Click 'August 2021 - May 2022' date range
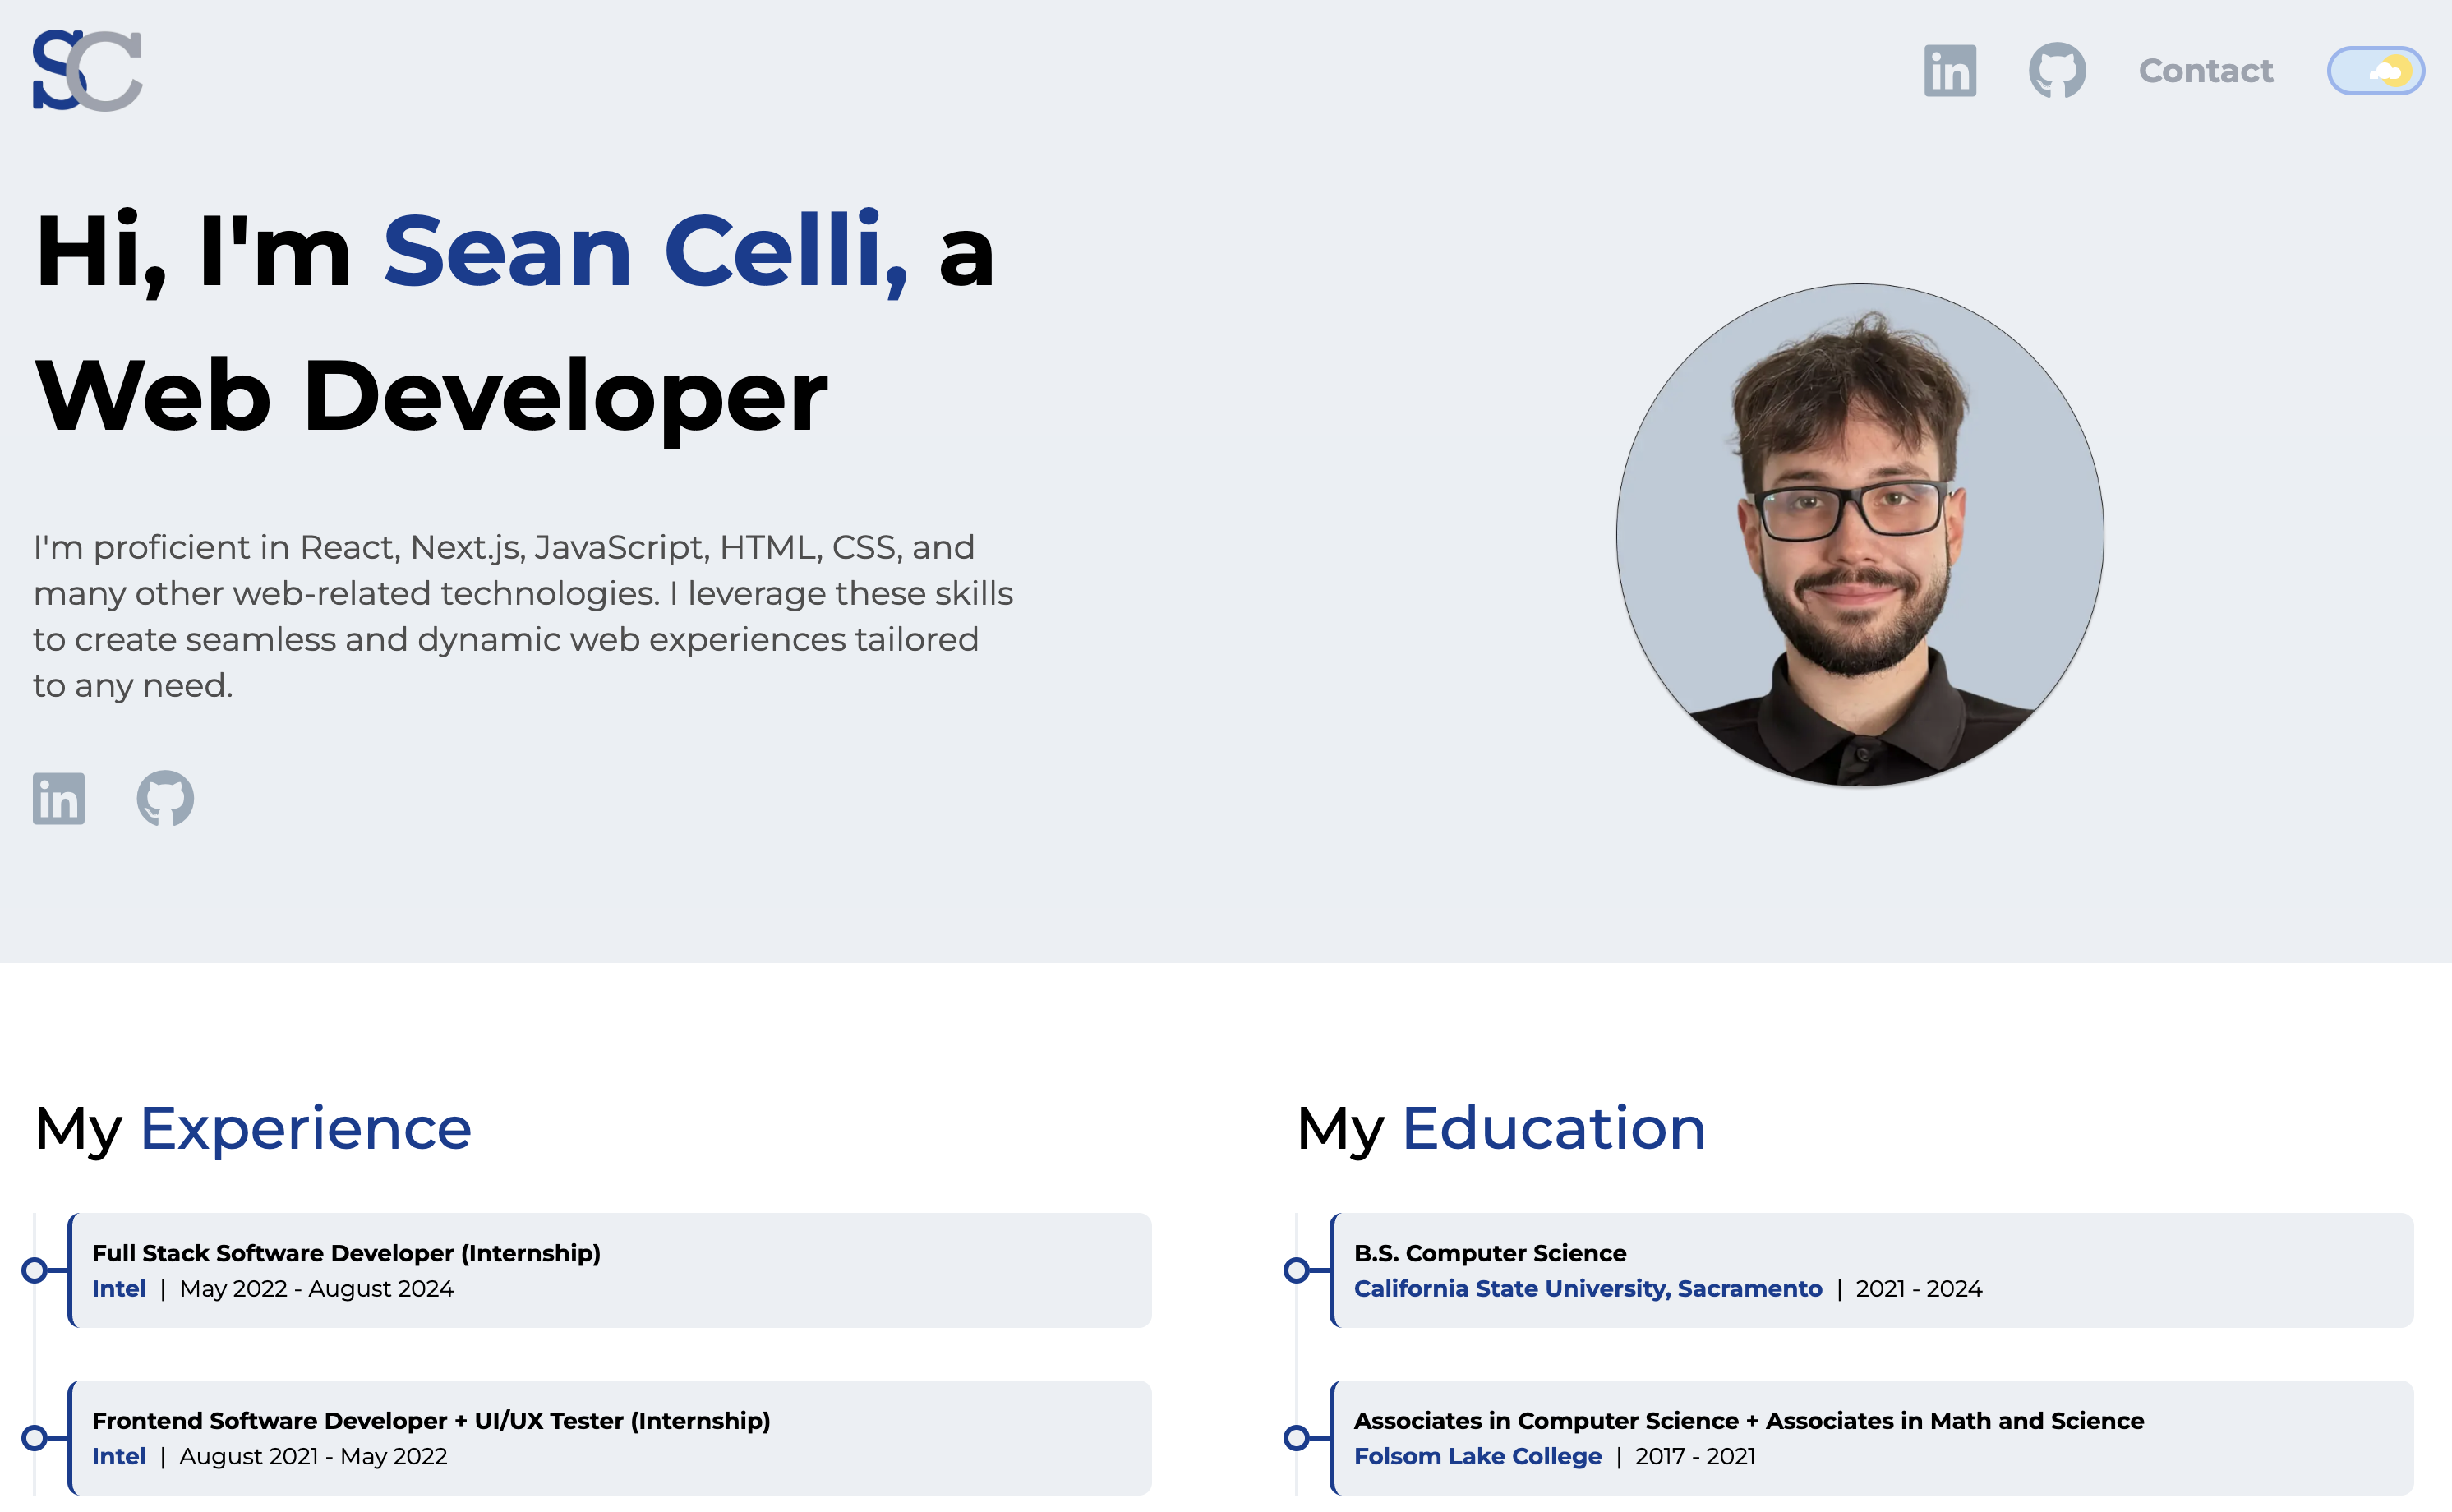 pos(313,1457)
